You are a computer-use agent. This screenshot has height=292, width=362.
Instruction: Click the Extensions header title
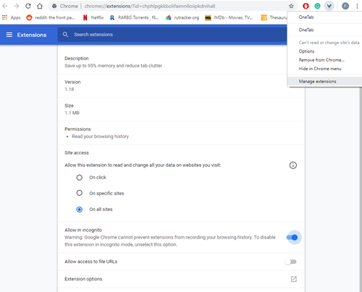coord(32,35)
